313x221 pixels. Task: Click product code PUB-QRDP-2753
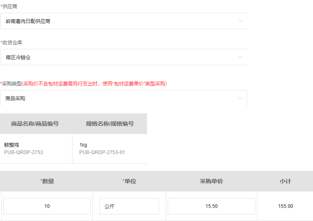(23, 152)
